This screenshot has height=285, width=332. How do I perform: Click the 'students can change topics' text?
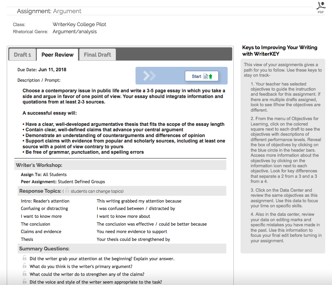(97, 191)
